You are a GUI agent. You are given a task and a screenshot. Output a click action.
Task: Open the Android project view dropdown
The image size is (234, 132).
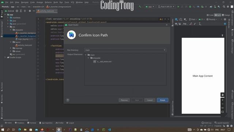10,11
